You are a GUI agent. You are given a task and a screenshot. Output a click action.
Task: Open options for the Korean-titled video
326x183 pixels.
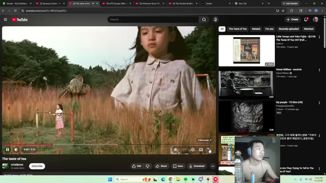(x=319, y=136)
